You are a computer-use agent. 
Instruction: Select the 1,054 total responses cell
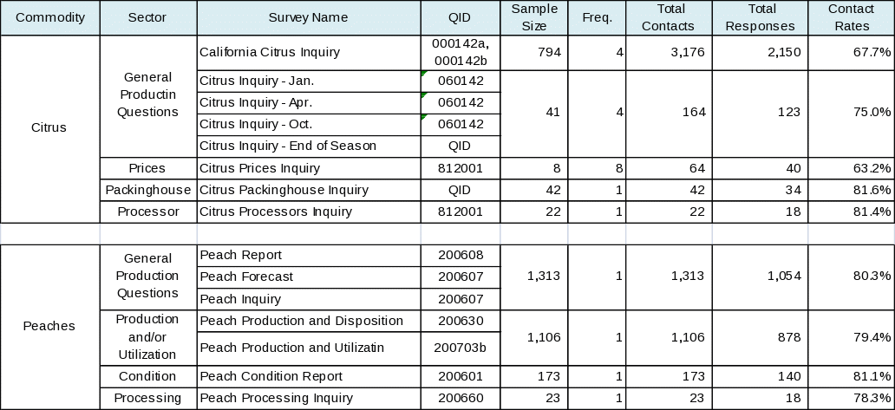[x=761, y=277]
